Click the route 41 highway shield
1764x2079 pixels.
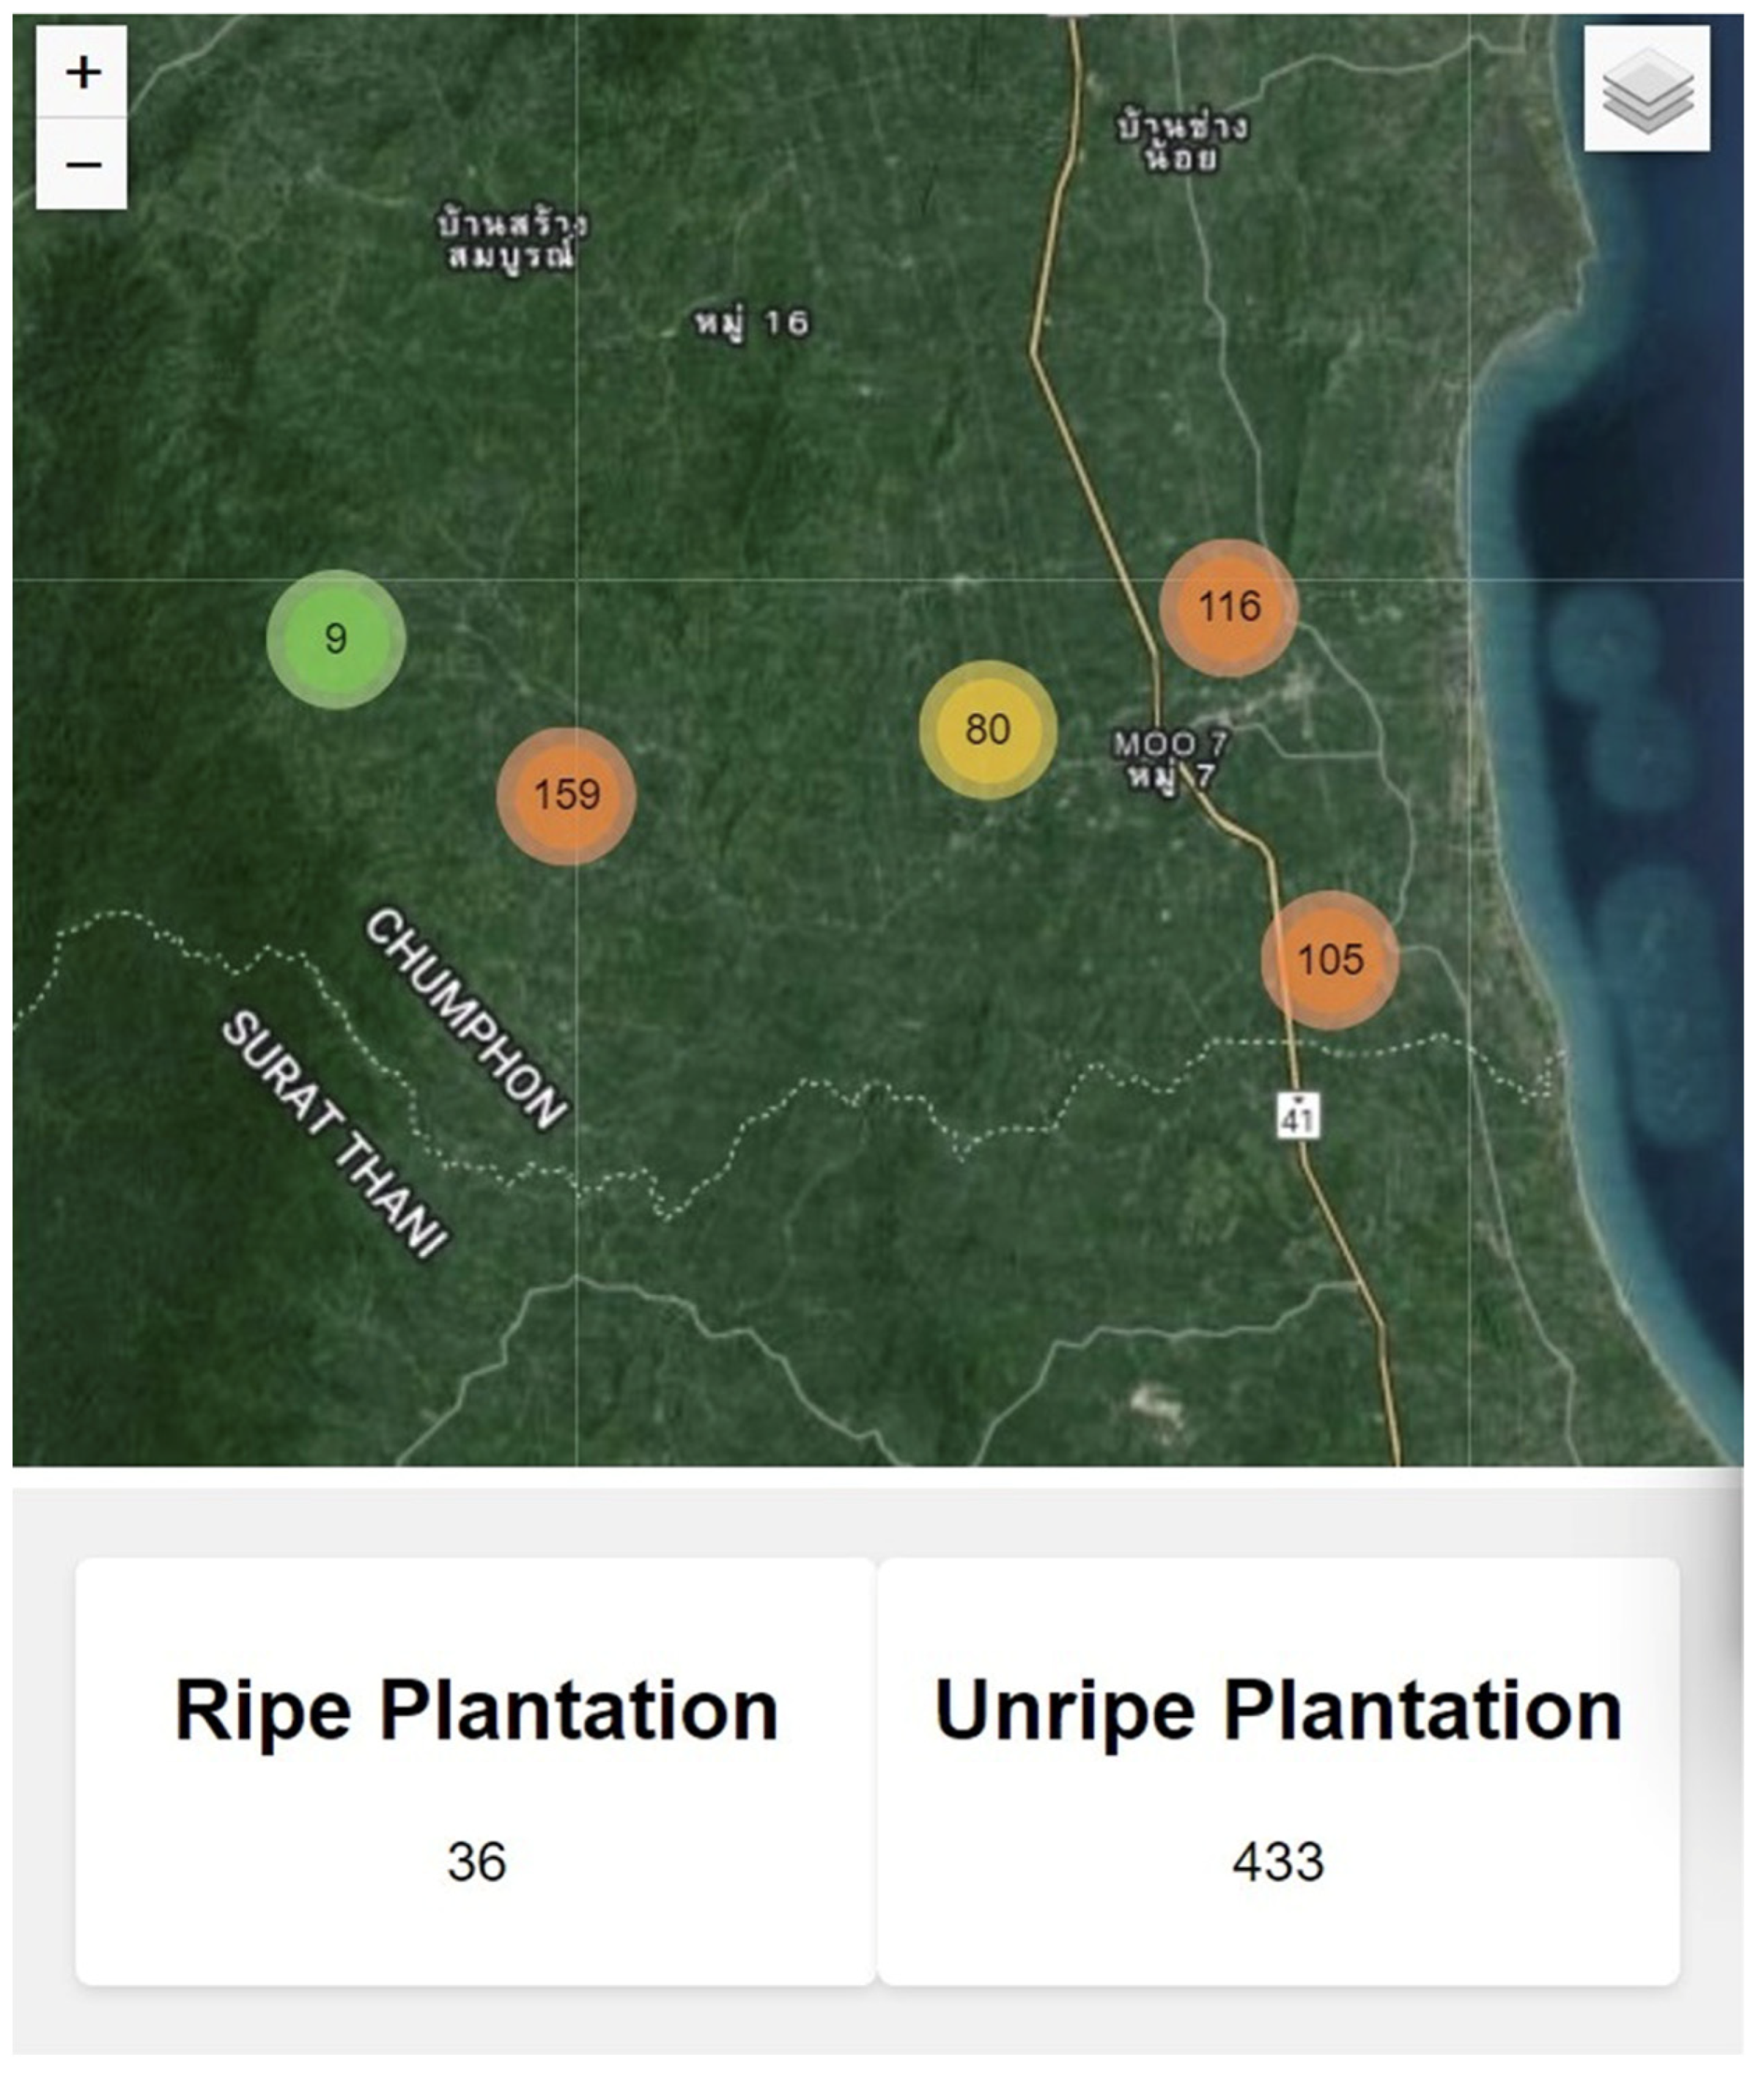pyautogui.click(x=1298, y=1116)
